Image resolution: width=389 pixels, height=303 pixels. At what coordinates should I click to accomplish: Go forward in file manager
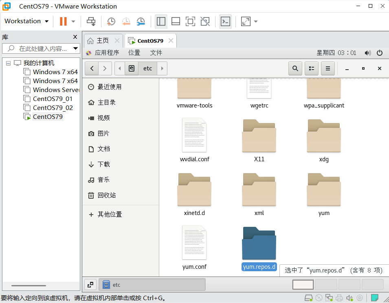tap(105, 68)
